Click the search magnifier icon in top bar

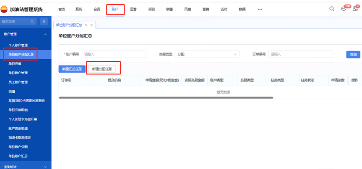331,9
